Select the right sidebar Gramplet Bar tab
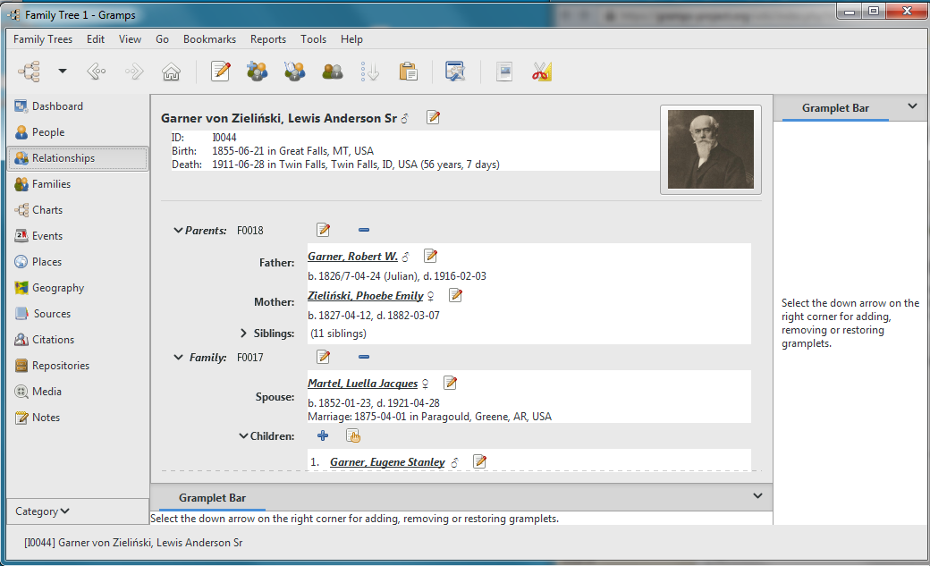 click(835, 108)
